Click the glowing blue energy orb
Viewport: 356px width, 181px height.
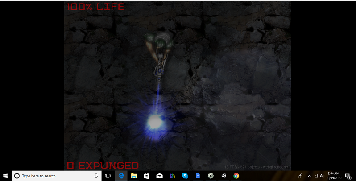point(155,122)
